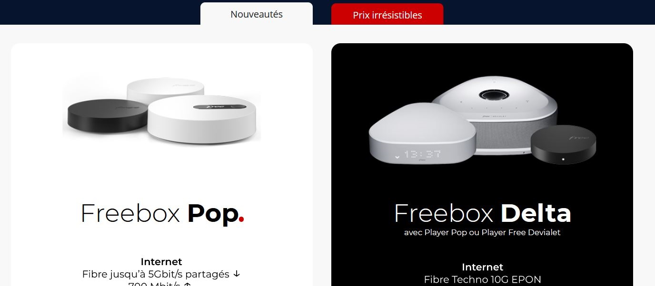Click the Freebox Delta product image

[482, 120]
